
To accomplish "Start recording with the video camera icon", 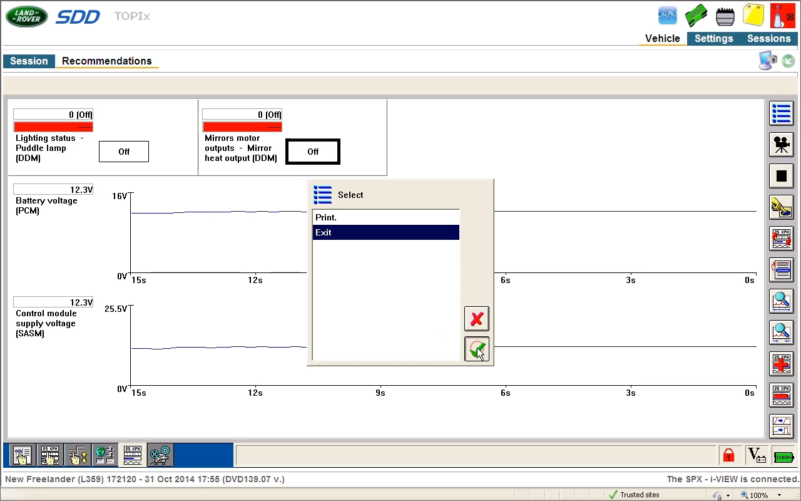I will click(x=781, y=145).
